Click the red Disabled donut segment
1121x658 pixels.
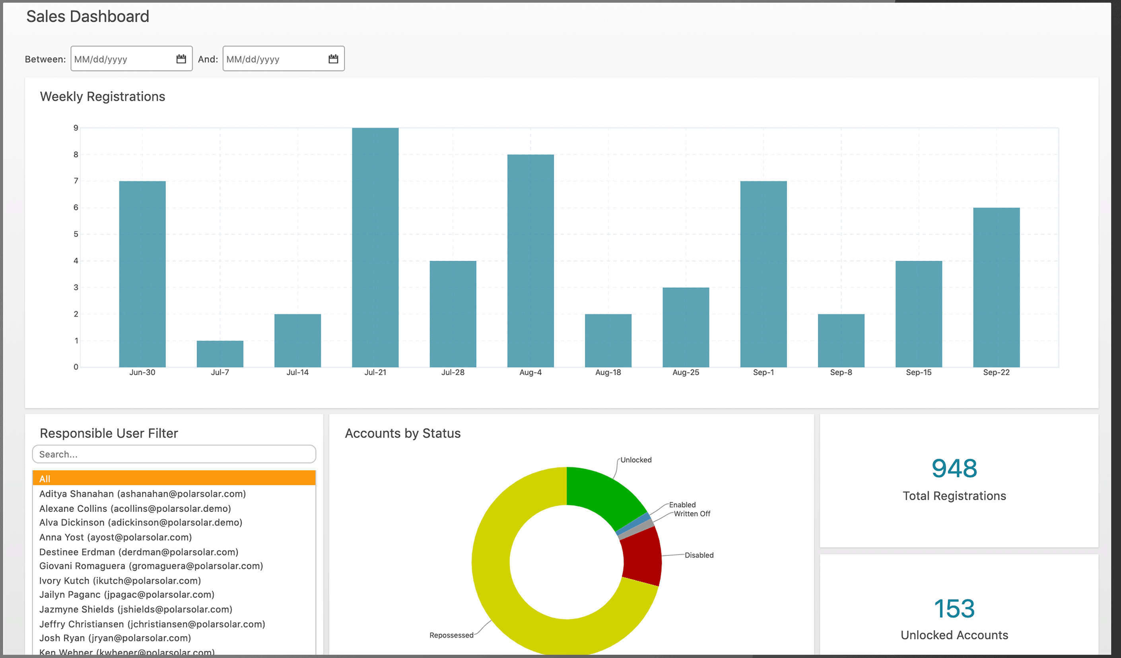641,557
